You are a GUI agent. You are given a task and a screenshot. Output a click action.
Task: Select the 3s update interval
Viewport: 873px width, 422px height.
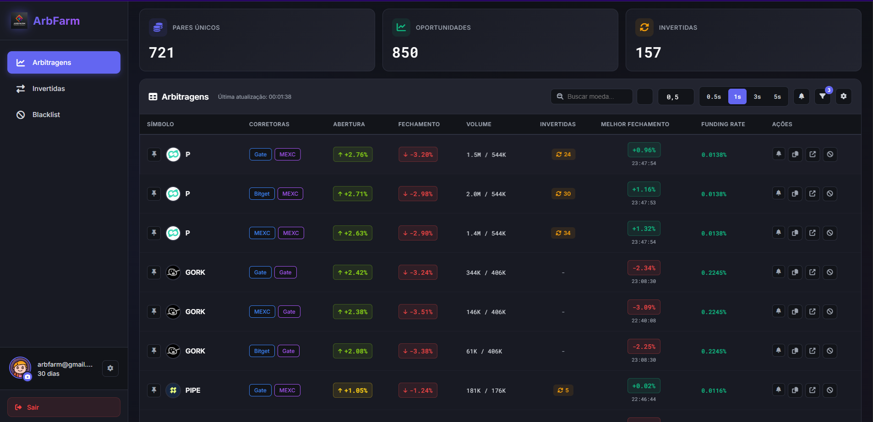point(757,96)
